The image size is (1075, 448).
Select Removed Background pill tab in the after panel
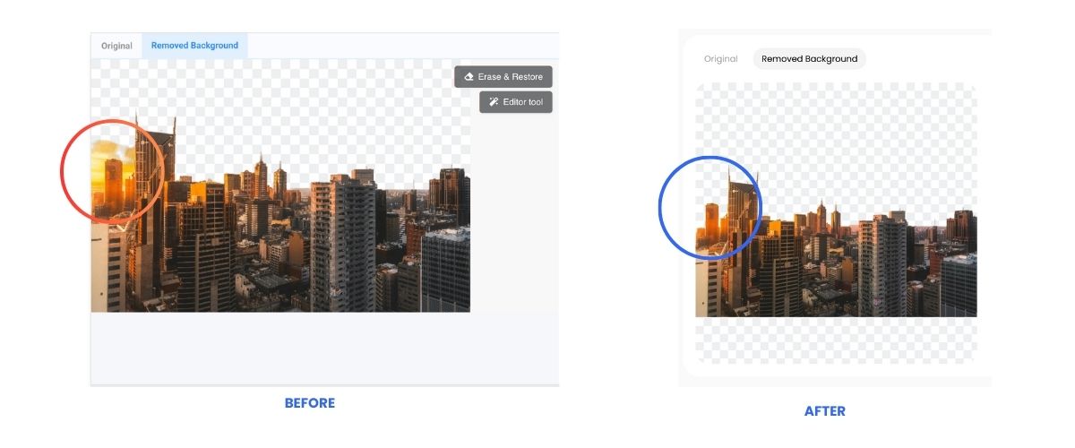pos(809,59)
